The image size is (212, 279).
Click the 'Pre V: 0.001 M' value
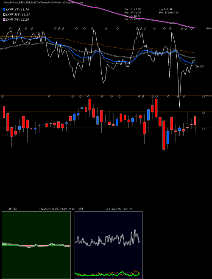tap(168, 13)
